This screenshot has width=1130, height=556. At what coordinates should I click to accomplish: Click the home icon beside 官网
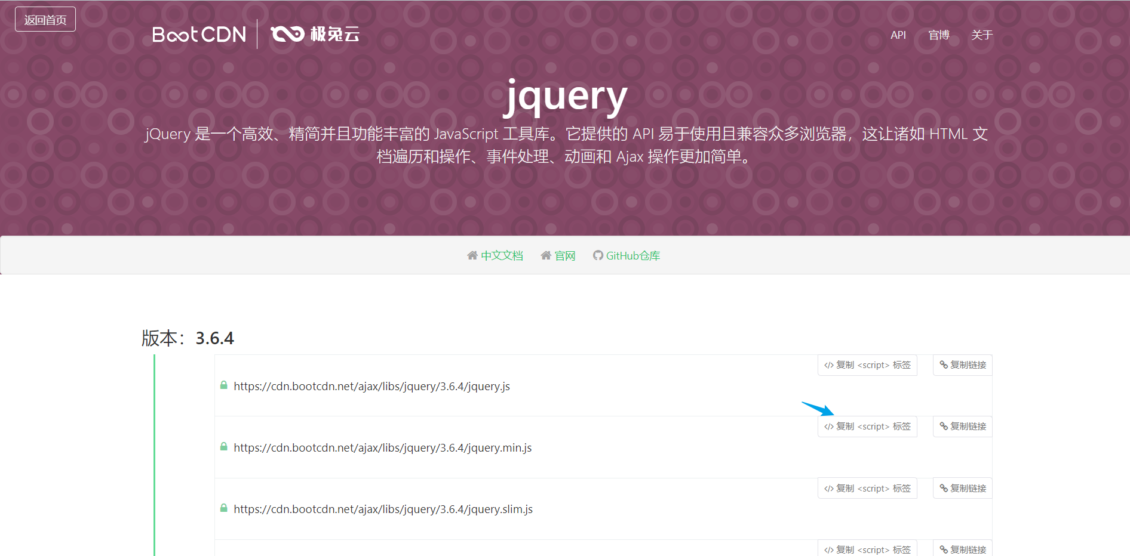click(546, 255)
